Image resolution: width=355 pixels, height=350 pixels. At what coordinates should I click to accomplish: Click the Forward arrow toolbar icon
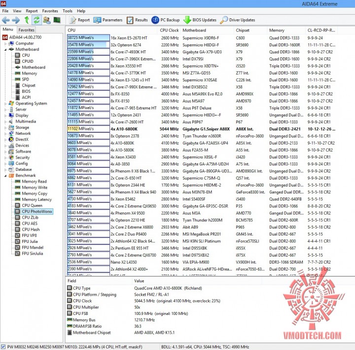click(x=16, y=20)
